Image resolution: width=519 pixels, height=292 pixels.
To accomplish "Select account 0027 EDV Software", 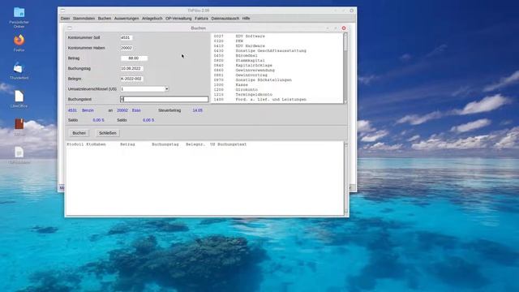I will 239,36.
